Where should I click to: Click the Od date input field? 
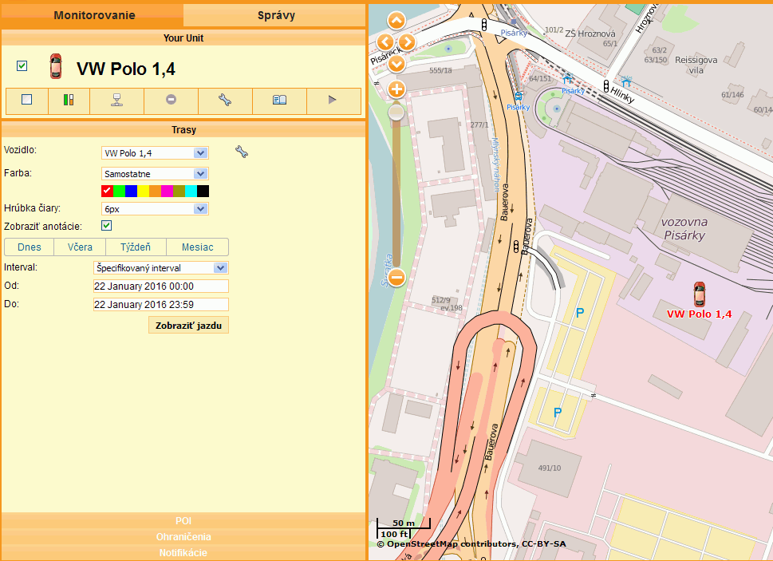tap(160, 286)
